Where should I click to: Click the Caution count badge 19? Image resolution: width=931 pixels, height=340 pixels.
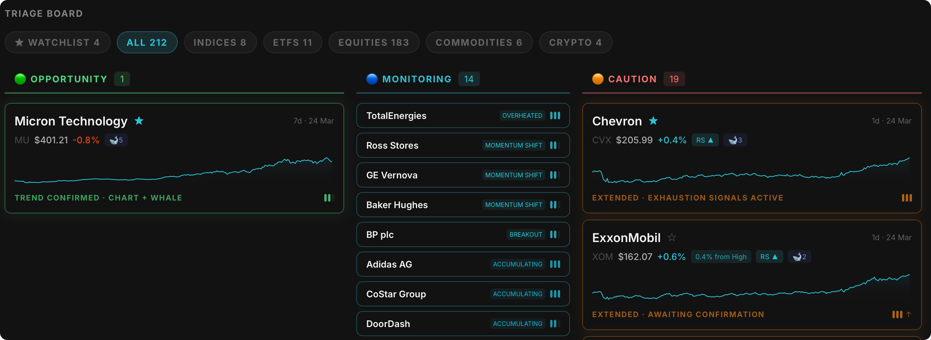(674, 79)
